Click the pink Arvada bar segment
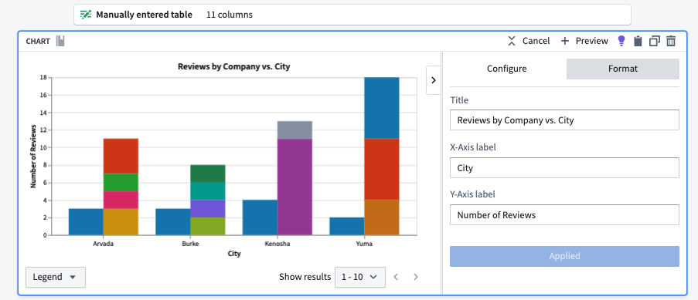 (x=121, y=200)
